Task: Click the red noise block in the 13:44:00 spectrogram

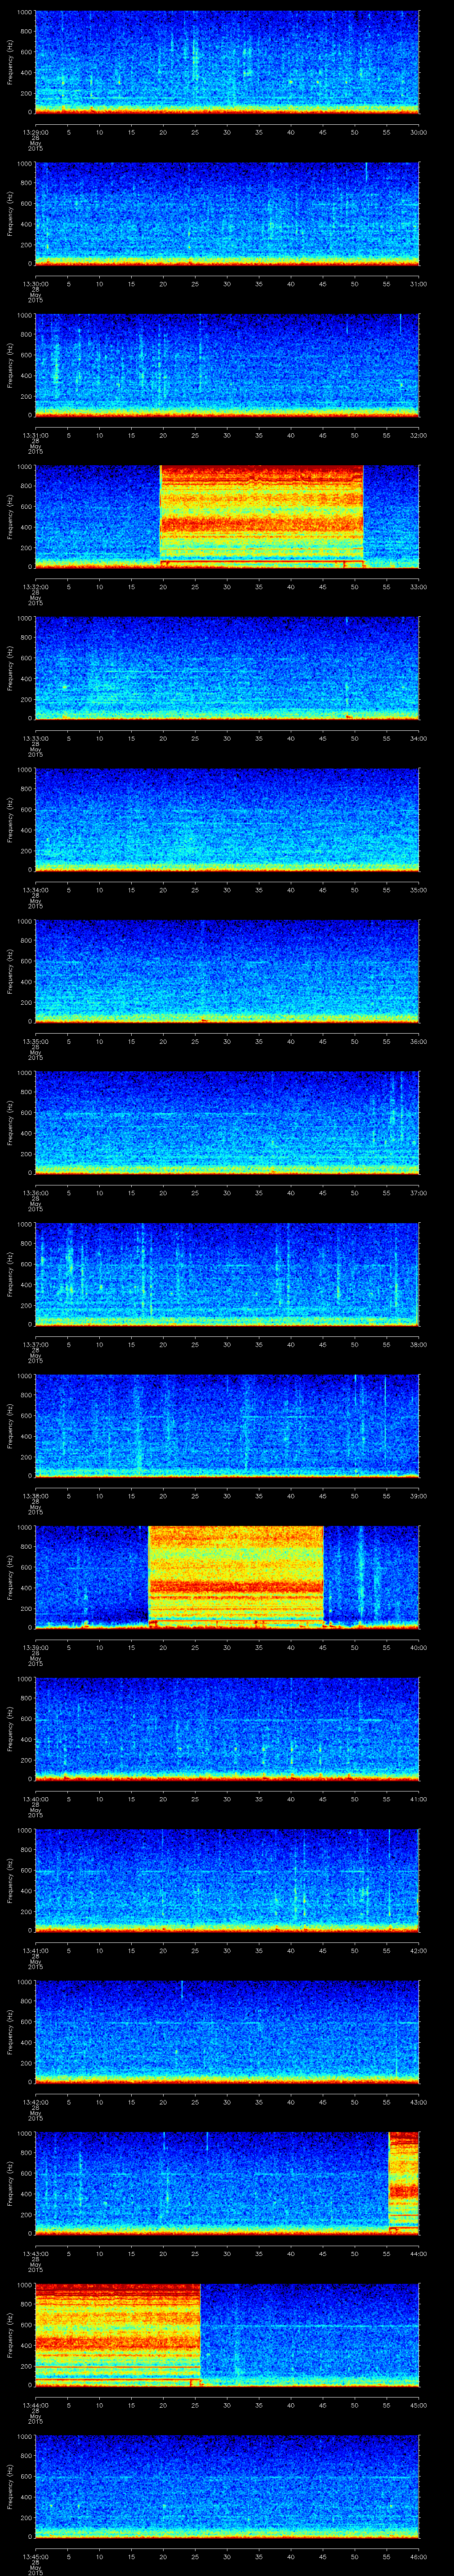Action: (118, 2335)
